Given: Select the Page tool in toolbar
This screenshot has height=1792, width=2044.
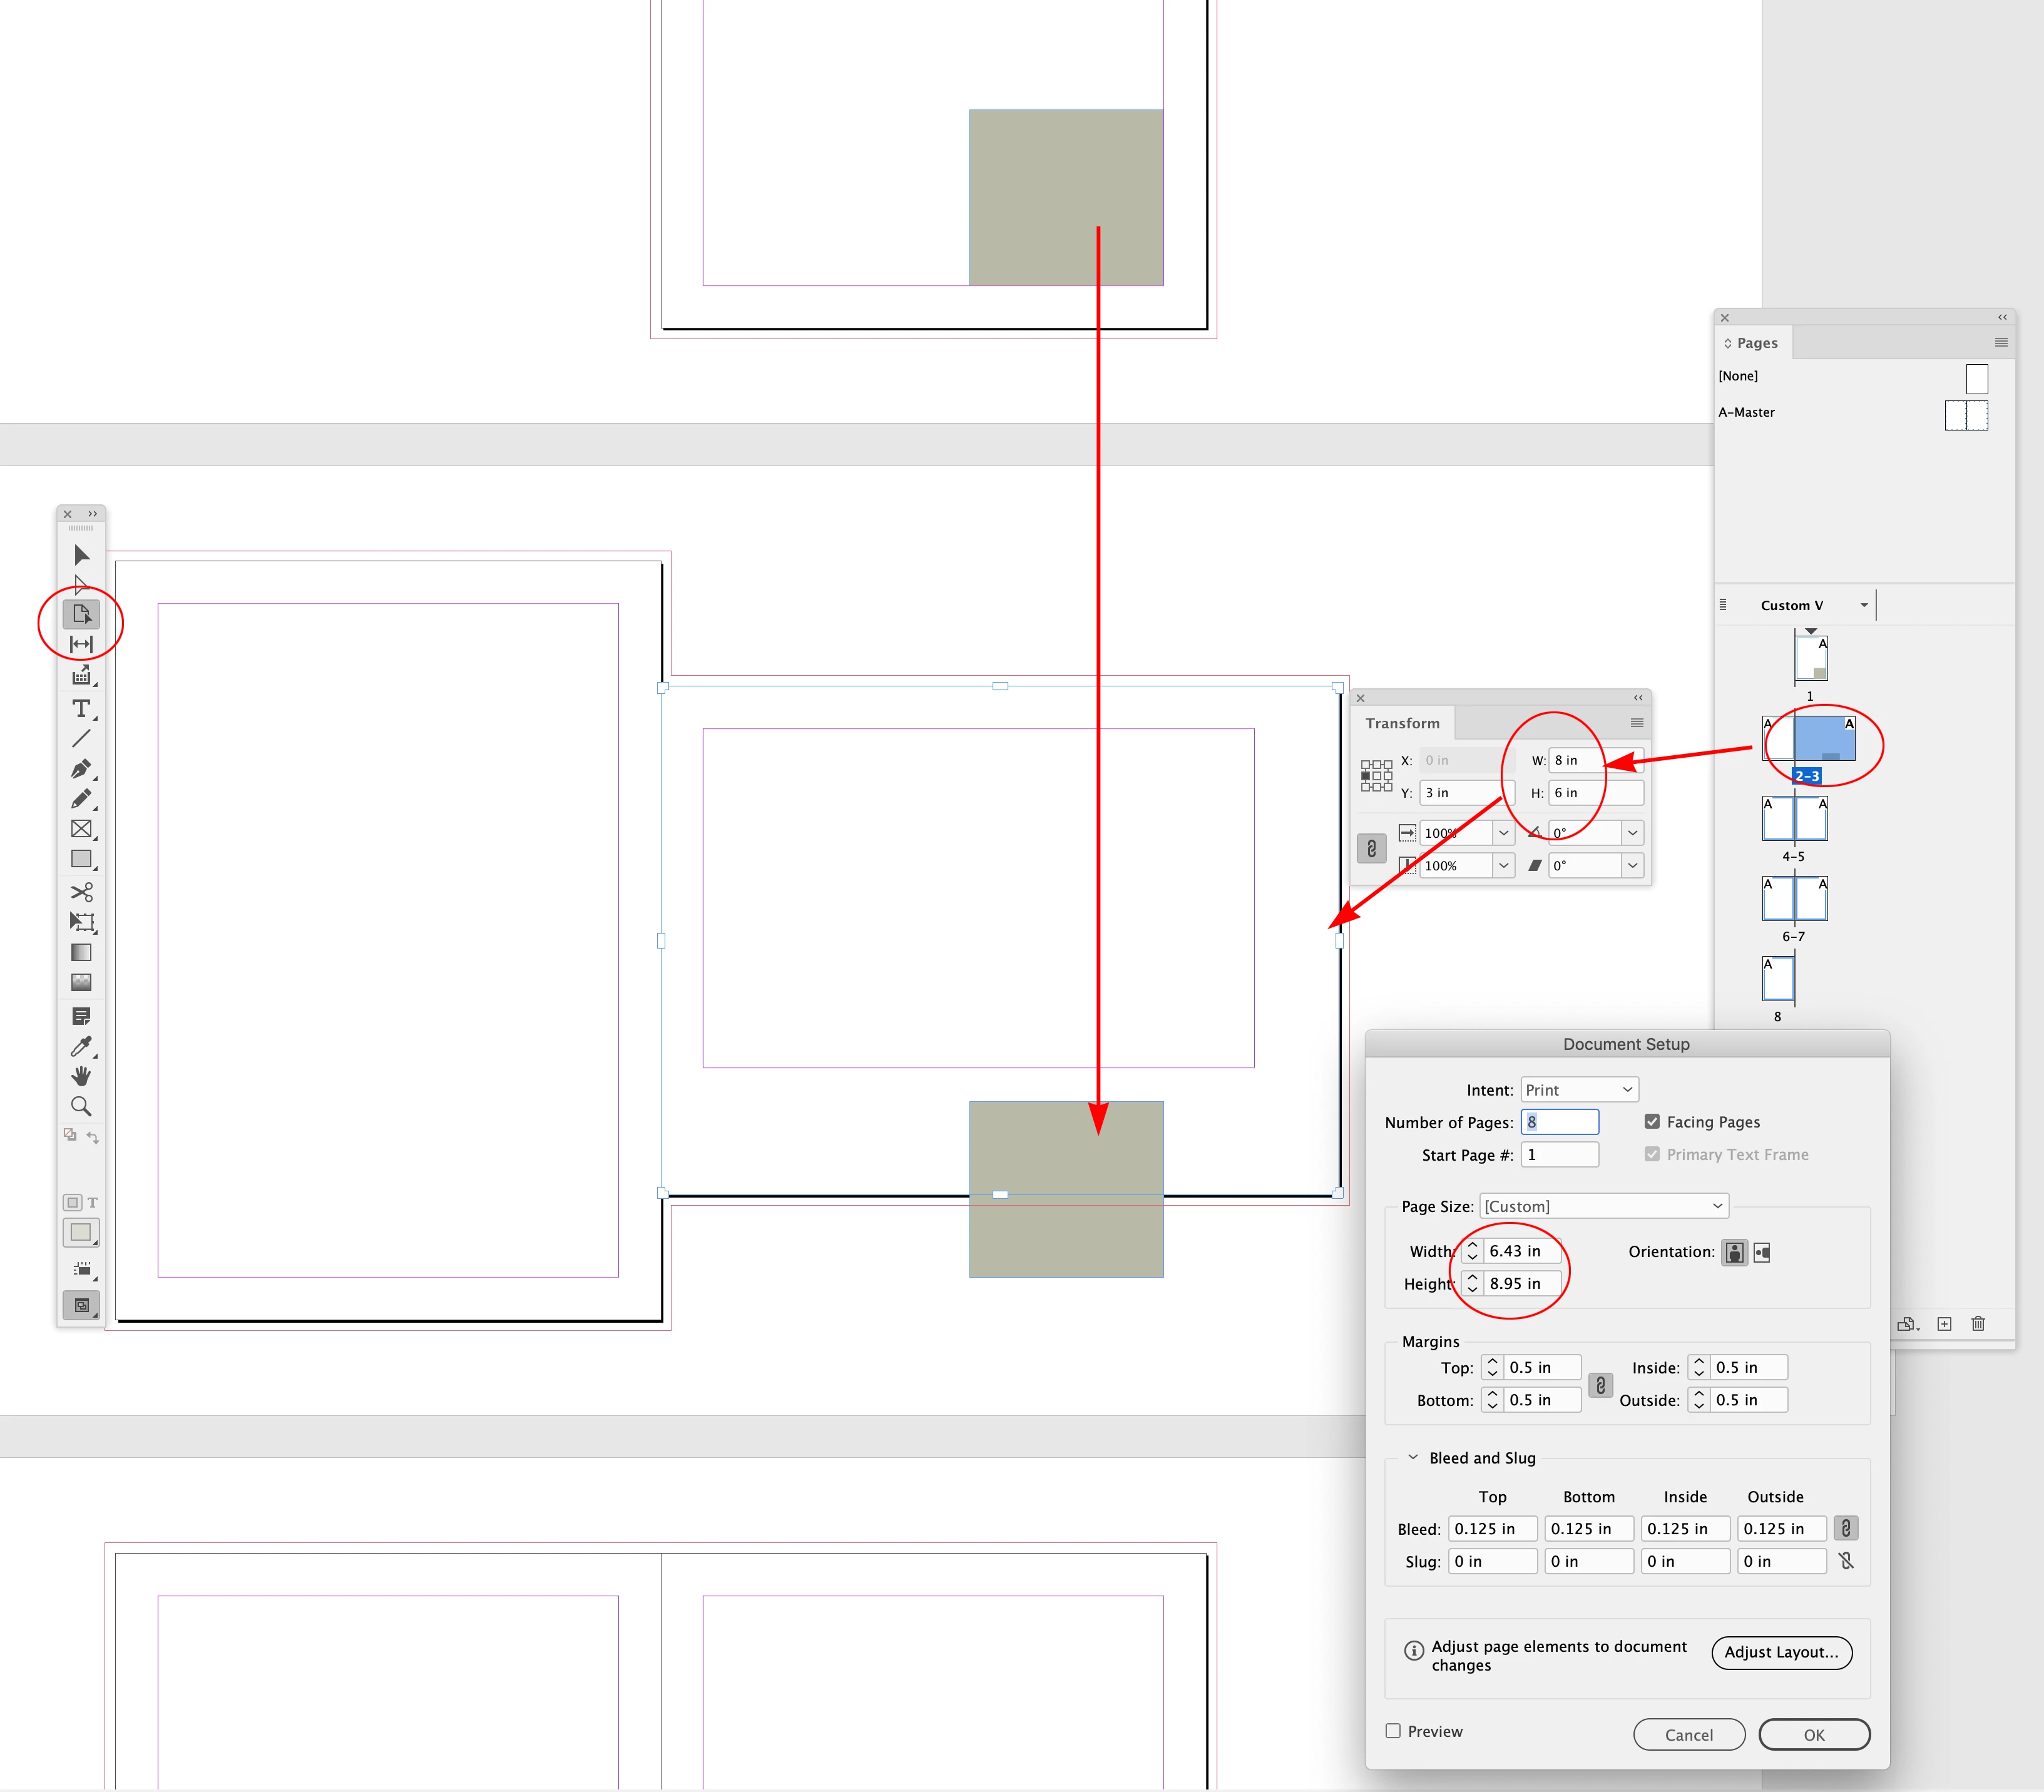Looking at the screenshot, I should [x=81, y=614].
